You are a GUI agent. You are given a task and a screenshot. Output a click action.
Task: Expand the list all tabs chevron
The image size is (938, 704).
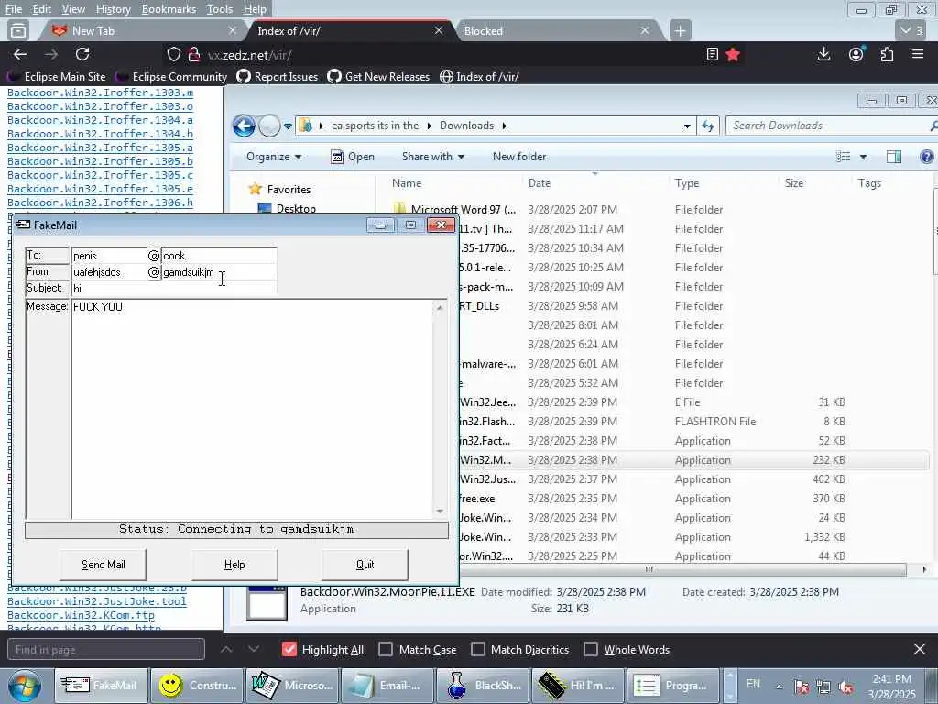911,30
